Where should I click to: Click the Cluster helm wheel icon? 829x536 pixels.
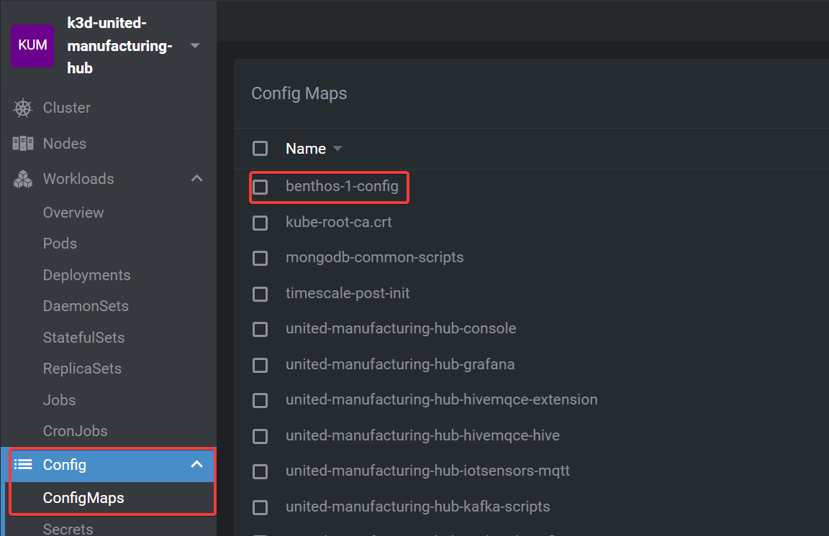coord(23,108)
